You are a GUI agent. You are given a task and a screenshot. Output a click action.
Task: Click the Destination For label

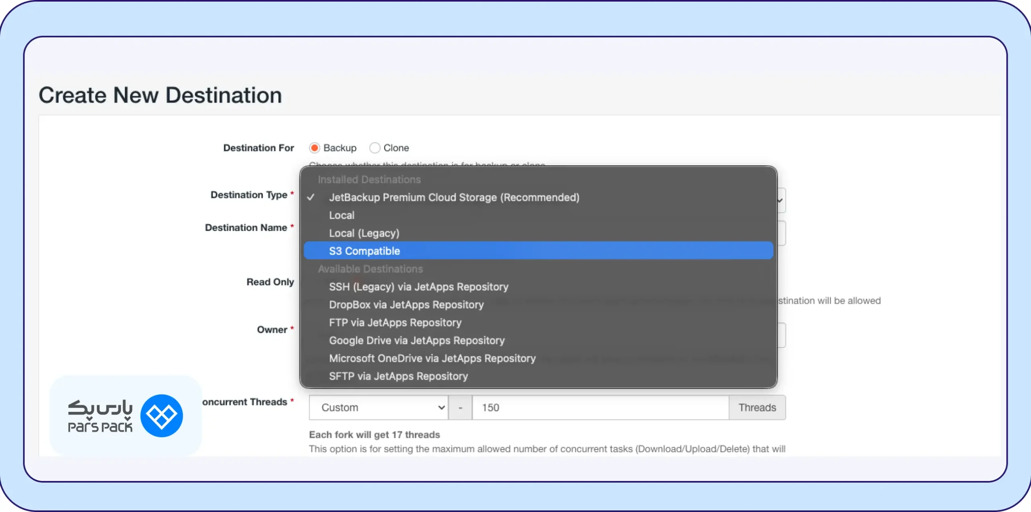(259, 148)
